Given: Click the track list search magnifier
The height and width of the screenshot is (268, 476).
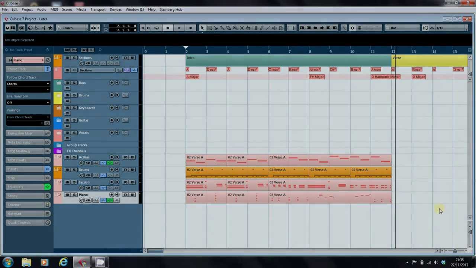Looking at the screenshot, I should 100,50.
